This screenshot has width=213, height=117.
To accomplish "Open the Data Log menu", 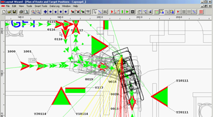I will coord(54,6).
